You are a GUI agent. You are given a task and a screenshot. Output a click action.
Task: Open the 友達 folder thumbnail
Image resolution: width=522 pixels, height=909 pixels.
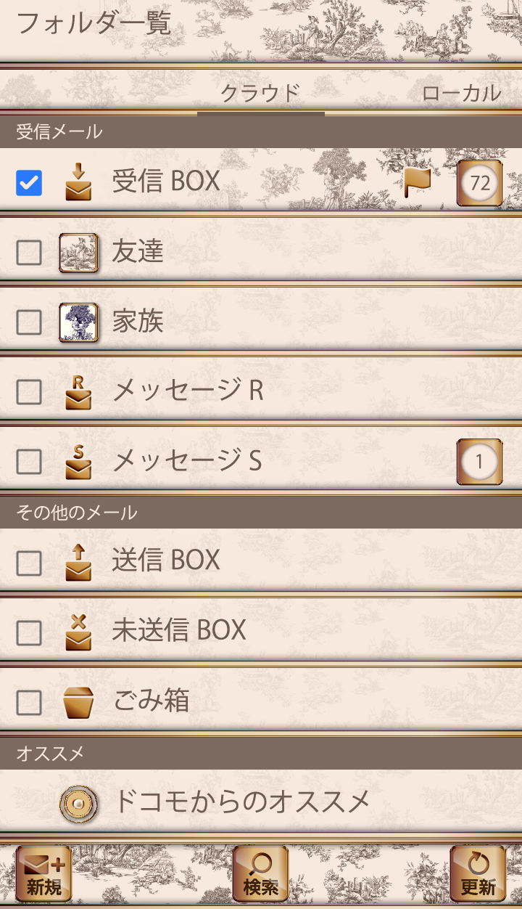coord(78,253)
